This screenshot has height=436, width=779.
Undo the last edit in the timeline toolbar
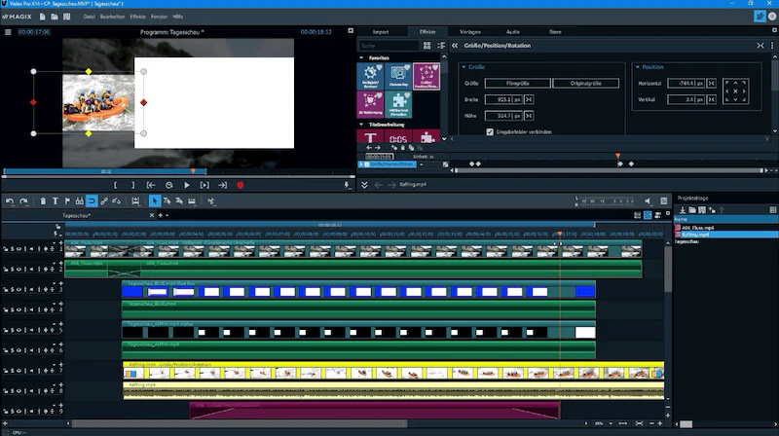[x=10, y=201]
